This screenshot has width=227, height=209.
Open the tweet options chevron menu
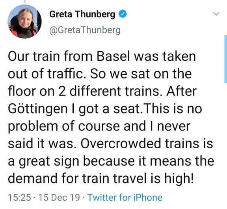tap(216, 14)
